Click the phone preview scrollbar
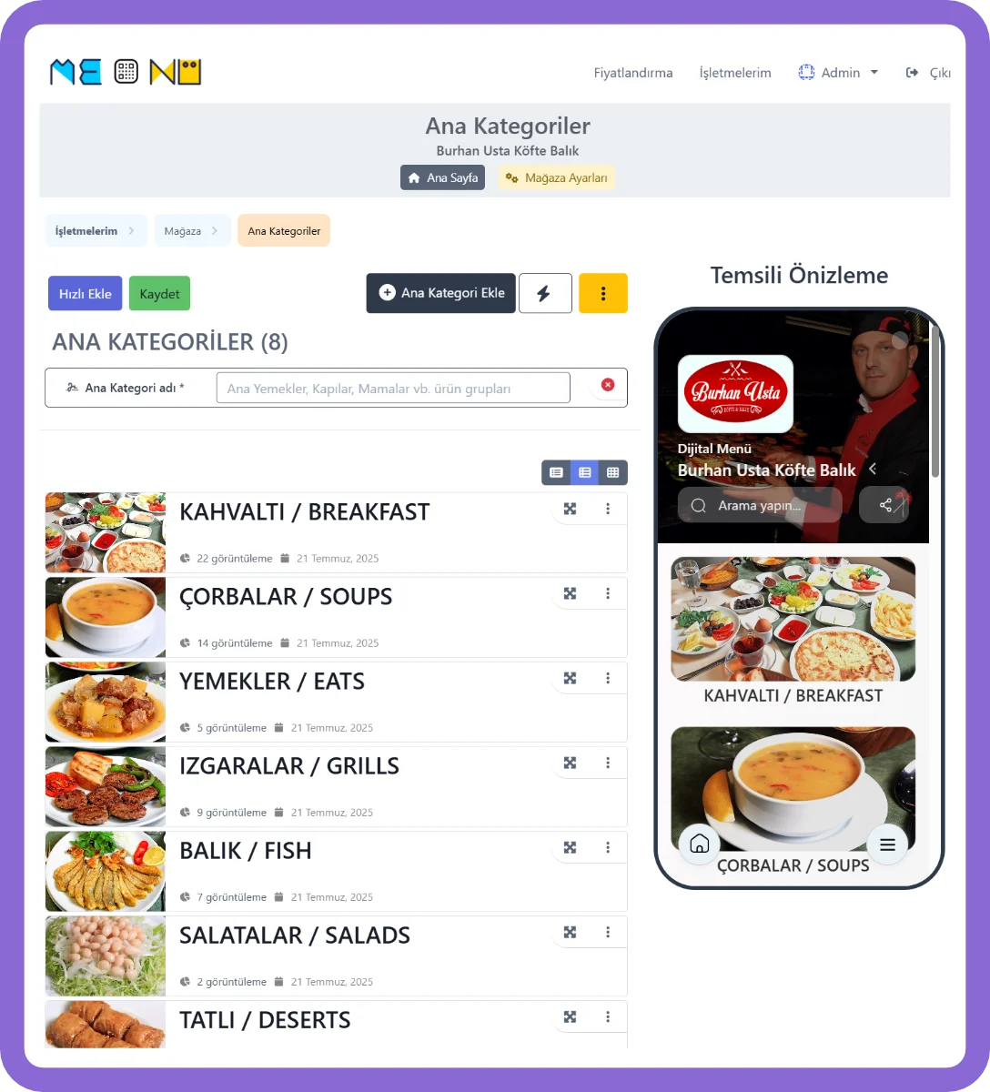 pos(934,400)
